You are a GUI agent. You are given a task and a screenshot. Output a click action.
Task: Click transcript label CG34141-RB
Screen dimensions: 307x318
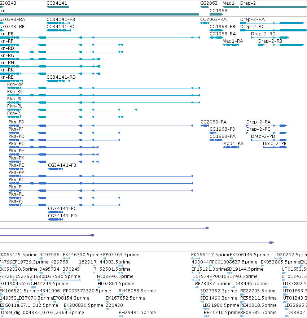coord(61,19)
